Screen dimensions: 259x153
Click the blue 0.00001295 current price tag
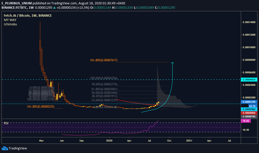(x=249, y=102)
